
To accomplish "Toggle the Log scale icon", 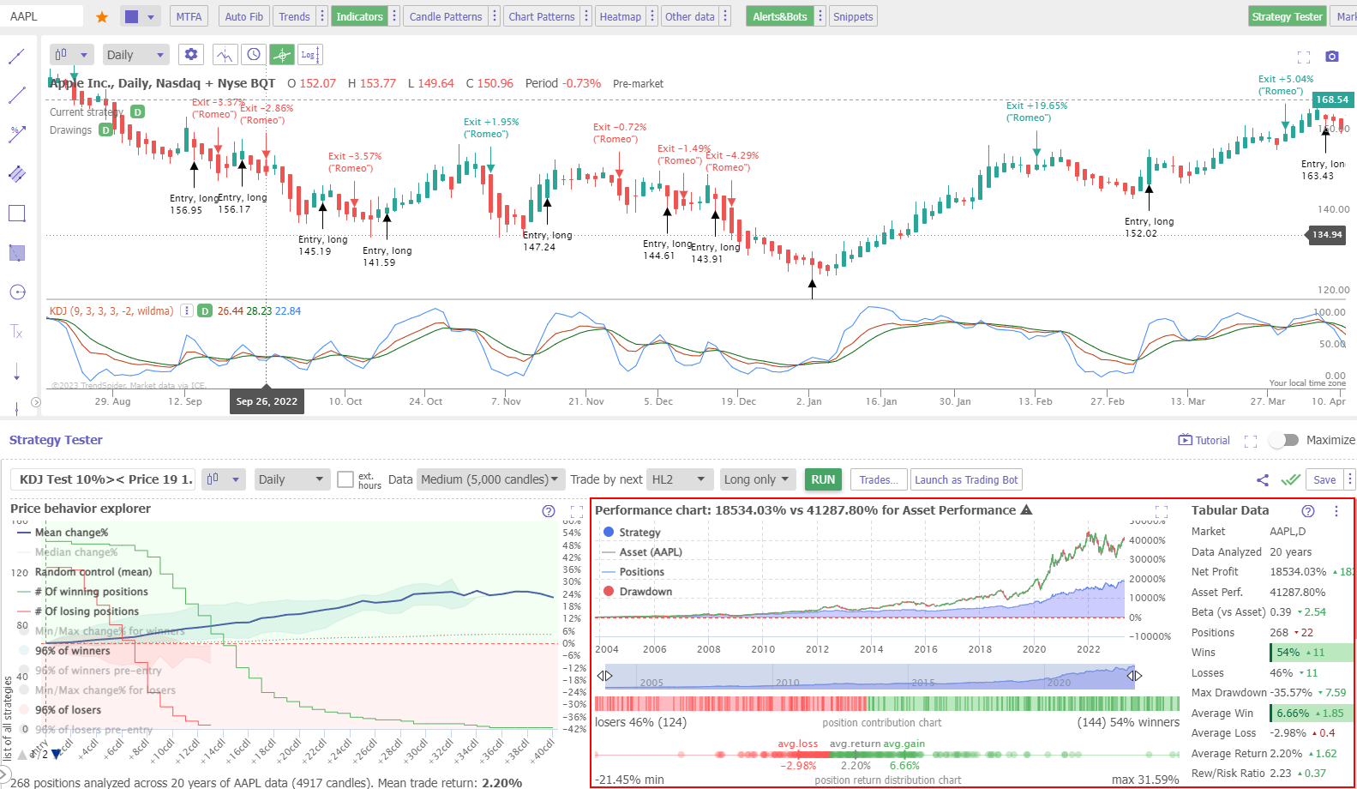I will pyautogui.click(x=309, y=55).
